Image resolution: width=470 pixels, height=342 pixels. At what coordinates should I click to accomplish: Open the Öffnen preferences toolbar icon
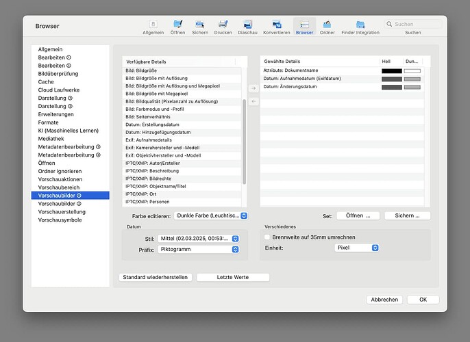(x=177, y=27)
